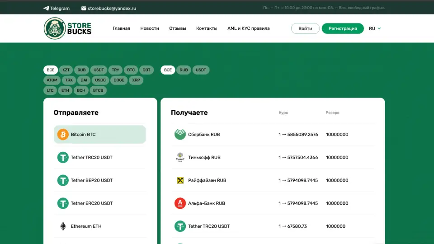Select Tether TRC20 USDT to send
Image resolution: width=434 pixels, height=244 pixels.
[x=99, y=157]
